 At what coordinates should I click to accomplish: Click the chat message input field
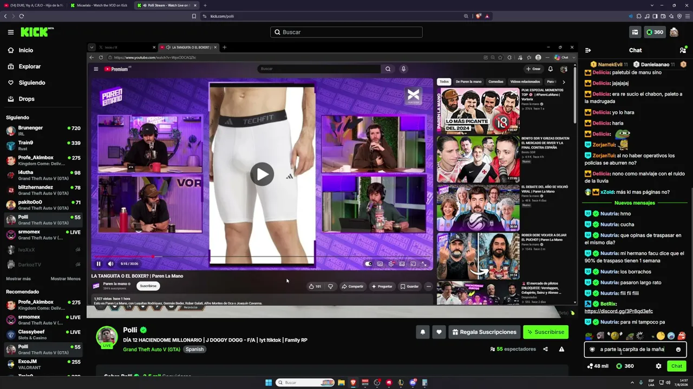pyautogui.click(x=635, y=350)
